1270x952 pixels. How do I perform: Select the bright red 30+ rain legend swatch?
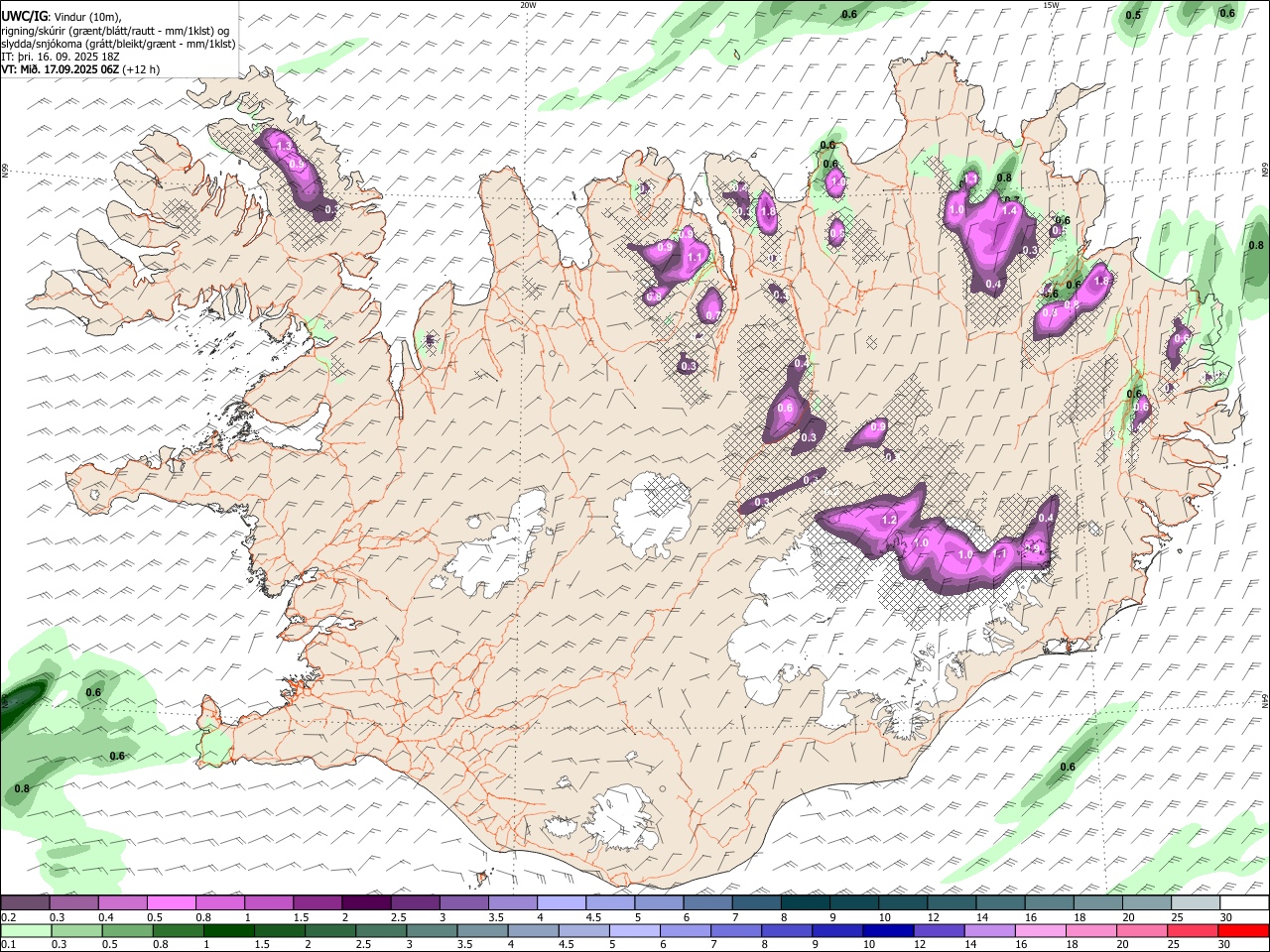pyautogui.click(x=1242, y=930)
